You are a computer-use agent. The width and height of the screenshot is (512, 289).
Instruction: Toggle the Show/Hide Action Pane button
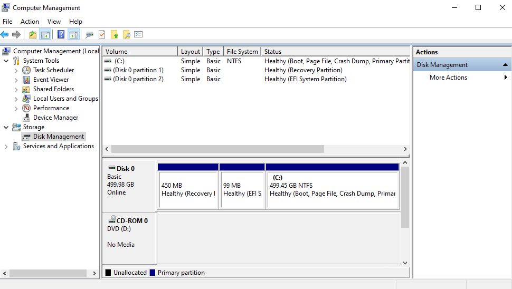pos(73,35)
